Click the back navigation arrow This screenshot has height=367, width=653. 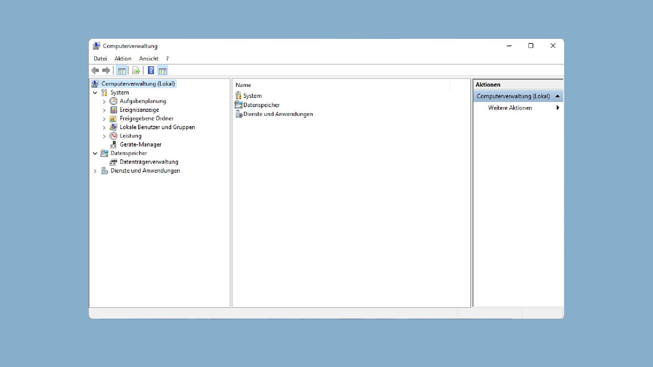pos(96,70)
